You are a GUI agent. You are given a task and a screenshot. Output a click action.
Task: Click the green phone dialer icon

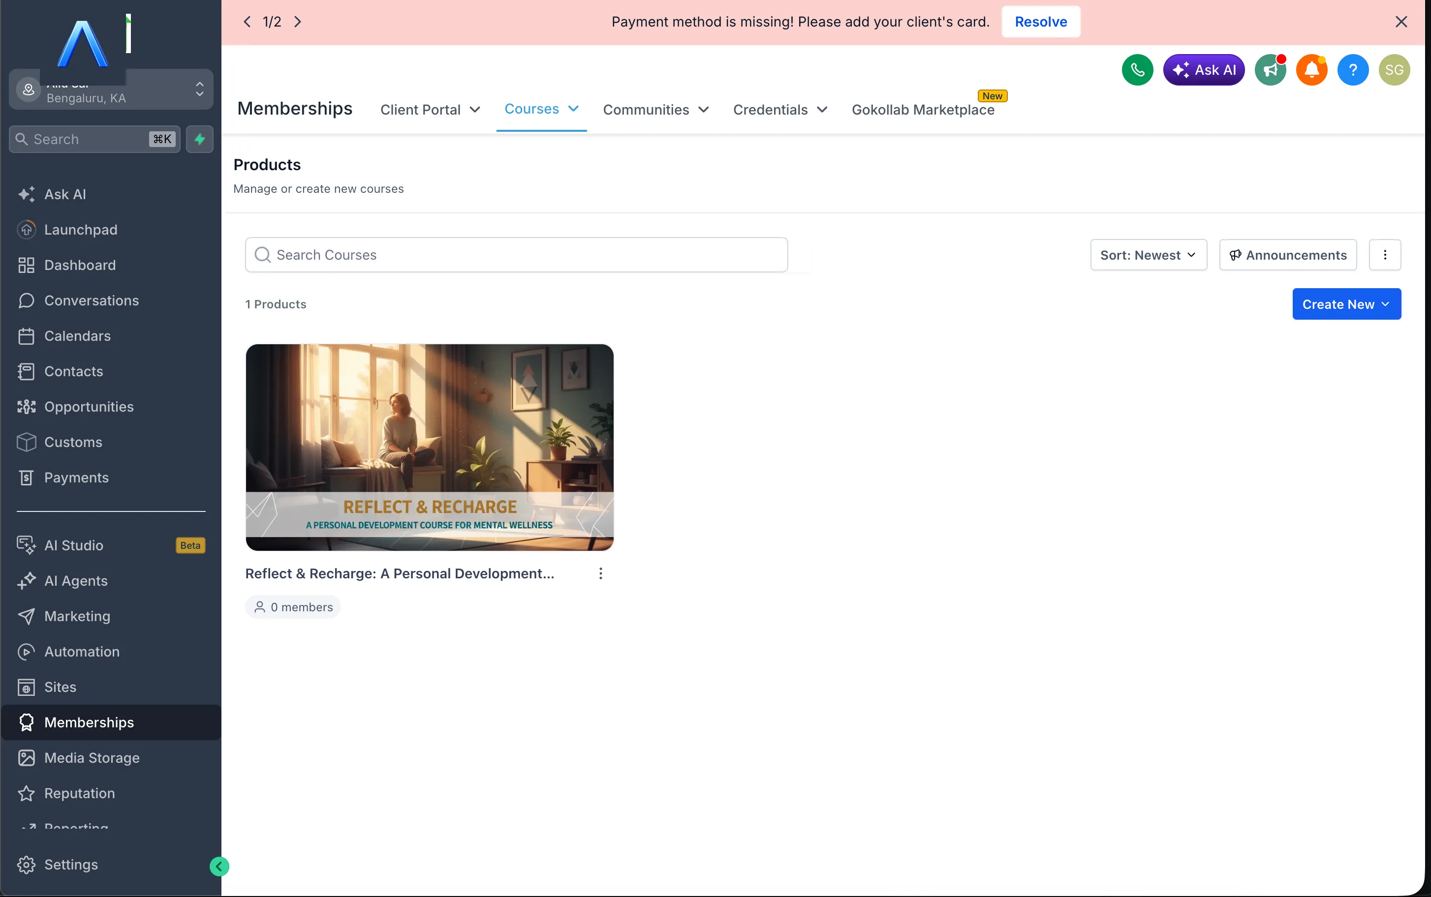[1137, 70]
